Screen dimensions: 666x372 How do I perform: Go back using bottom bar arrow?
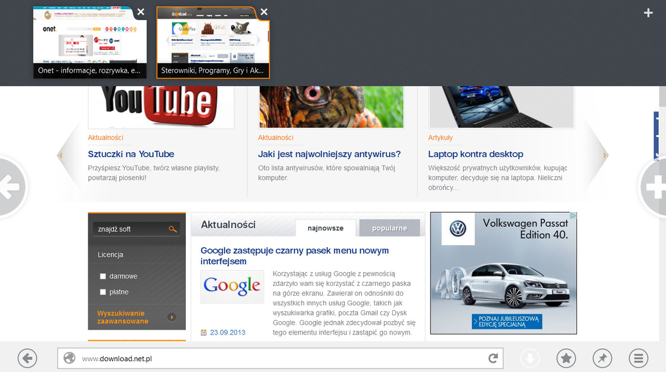tap(28, 359)
